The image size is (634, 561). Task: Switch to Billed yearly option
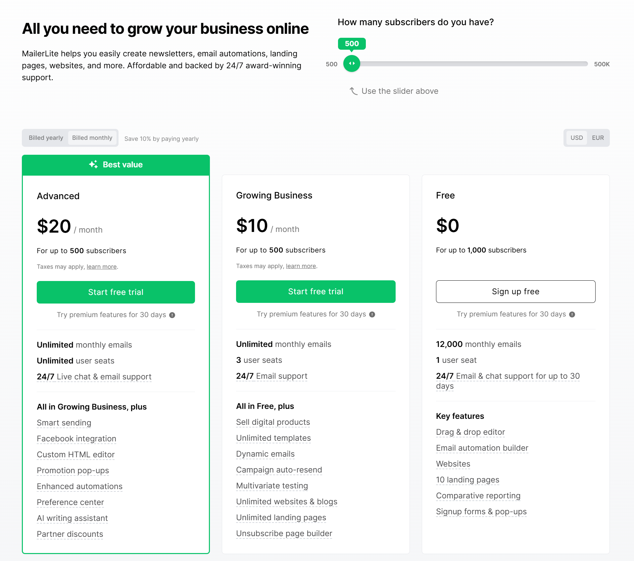(46, 138)
